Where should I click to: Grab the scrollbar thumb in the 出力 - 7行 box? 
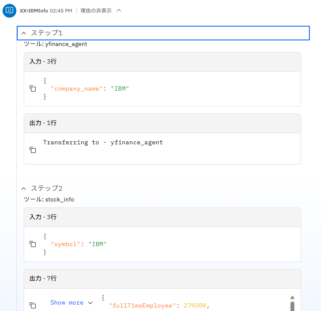292,306
